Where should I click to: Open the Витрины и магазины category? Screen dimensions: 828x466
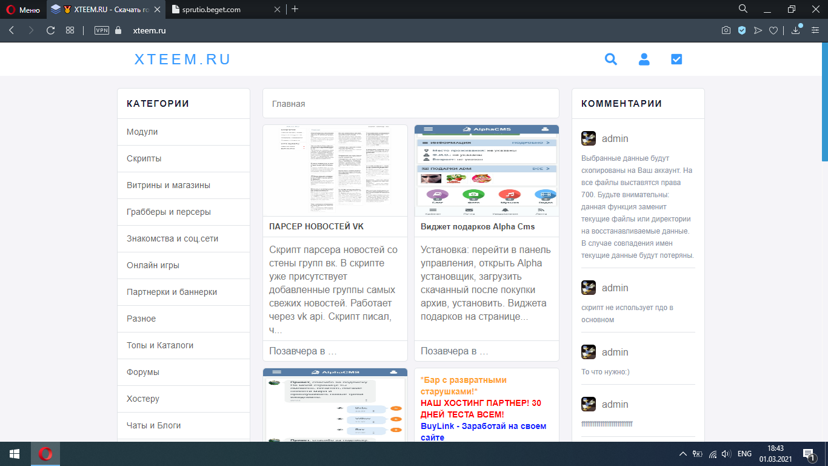[x=184, y=185]
